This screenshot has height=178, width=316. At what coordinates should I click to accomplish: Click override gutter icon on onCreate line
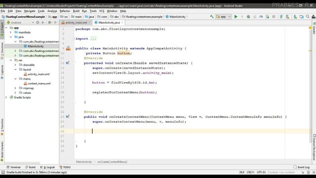click(x=68, y=63)
